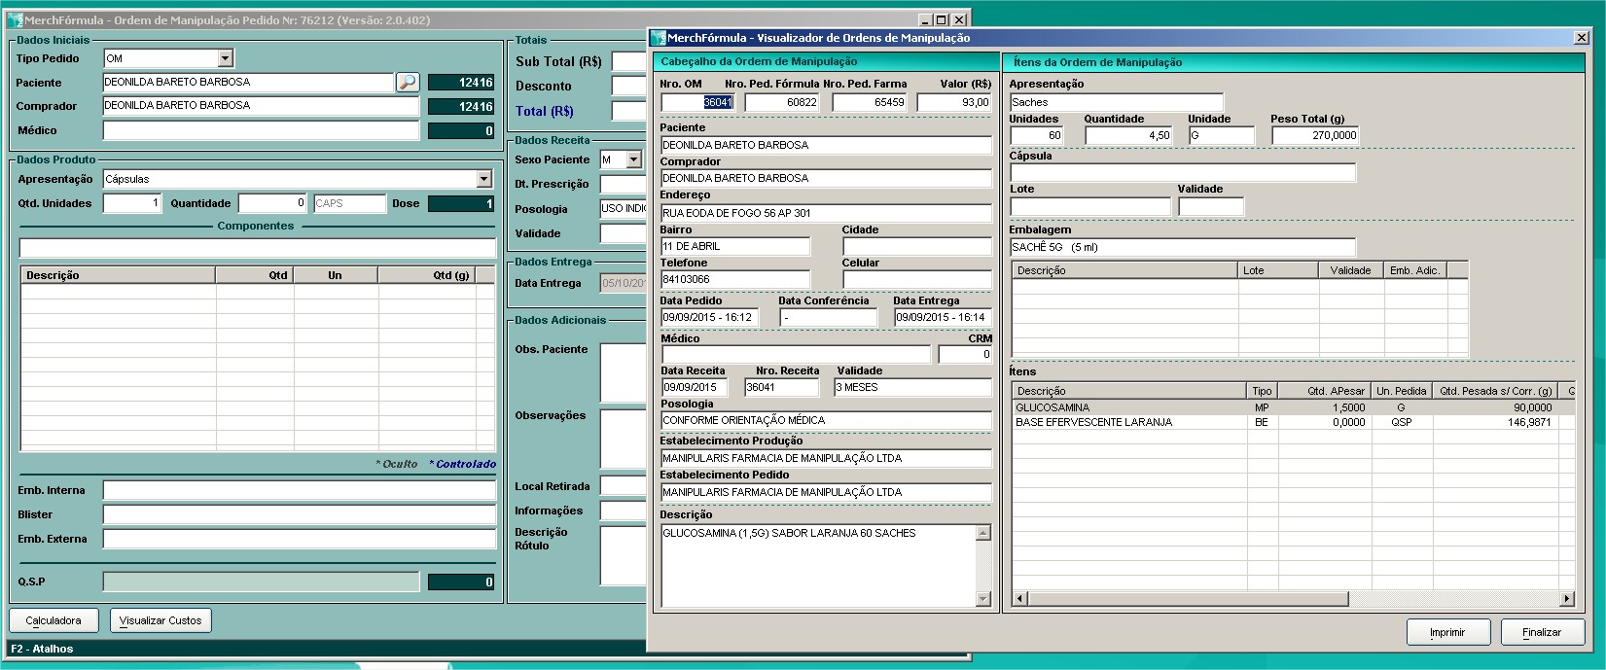This screenshot has height=670, width=1606.
Task: Print the order with Imprimir
Action: tap(1446, 632)
